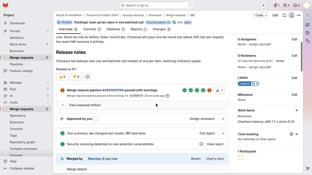Click the top-bar Edit button for the merge request
Screen dimensions: 312x175
[275, 15]
